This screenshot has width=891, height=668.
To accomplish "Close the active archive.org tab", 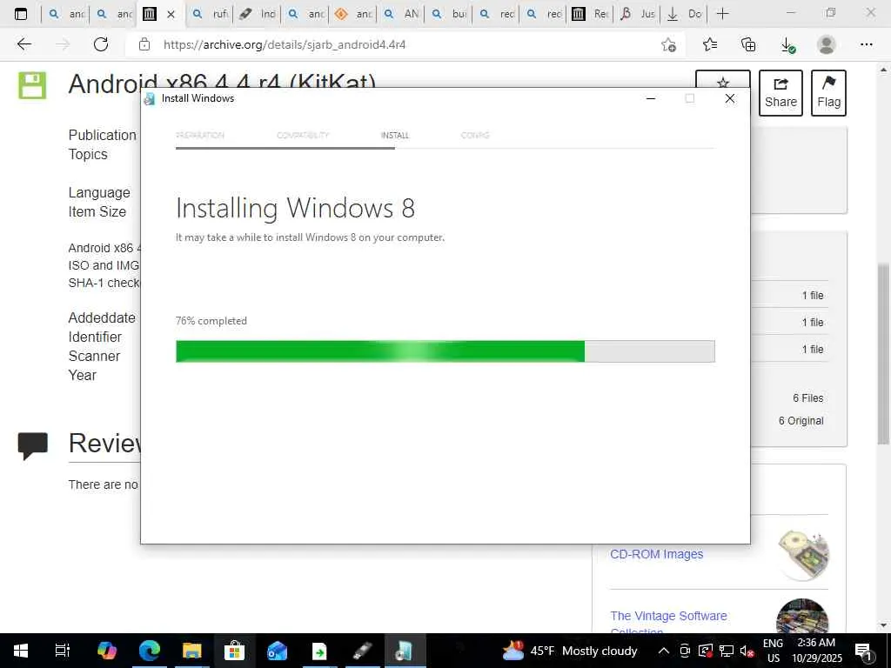I will (x=171, y=14).
